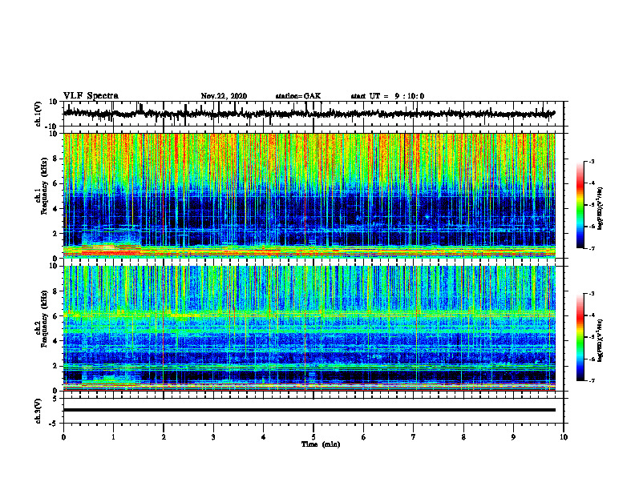Image resolution: width=635 pixels, height=490 pixels.
Task: Click time axis tick label "0"
Action: (63, 437)
